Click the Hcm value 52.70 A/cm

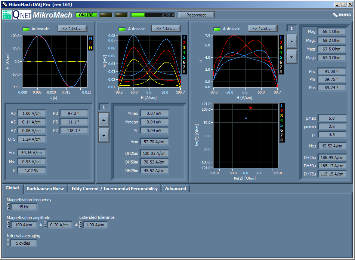click(154, 142)
